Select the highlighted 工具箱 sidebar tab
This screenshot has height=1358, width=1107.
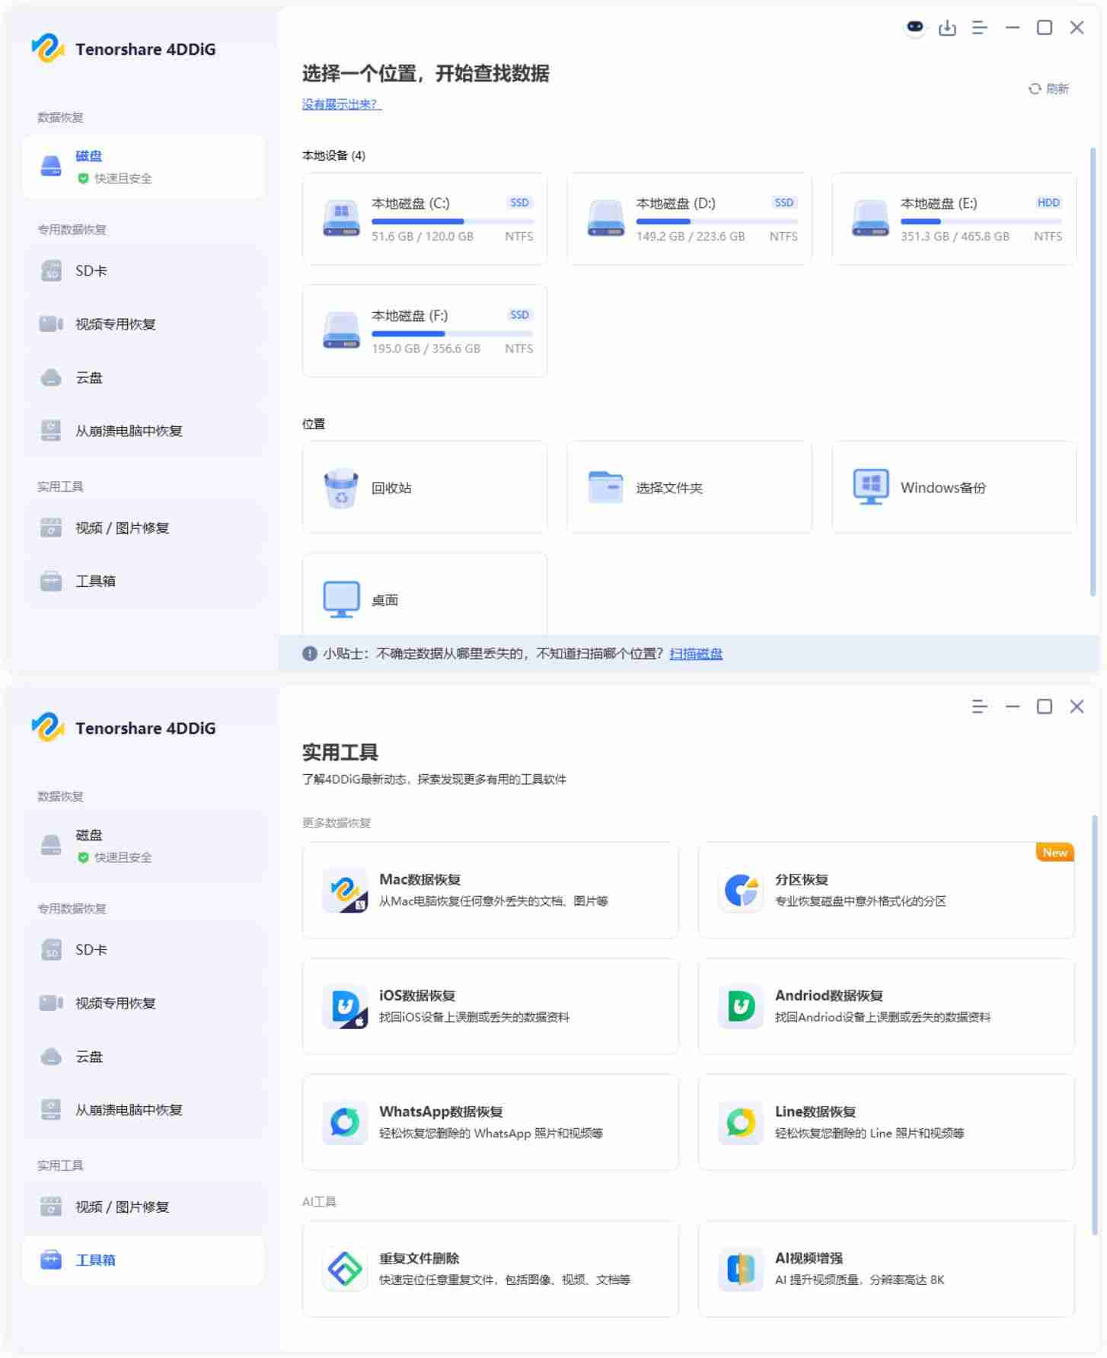[x=143, y=1260]
